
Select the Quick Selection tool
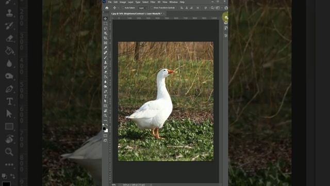coord(105,33)
